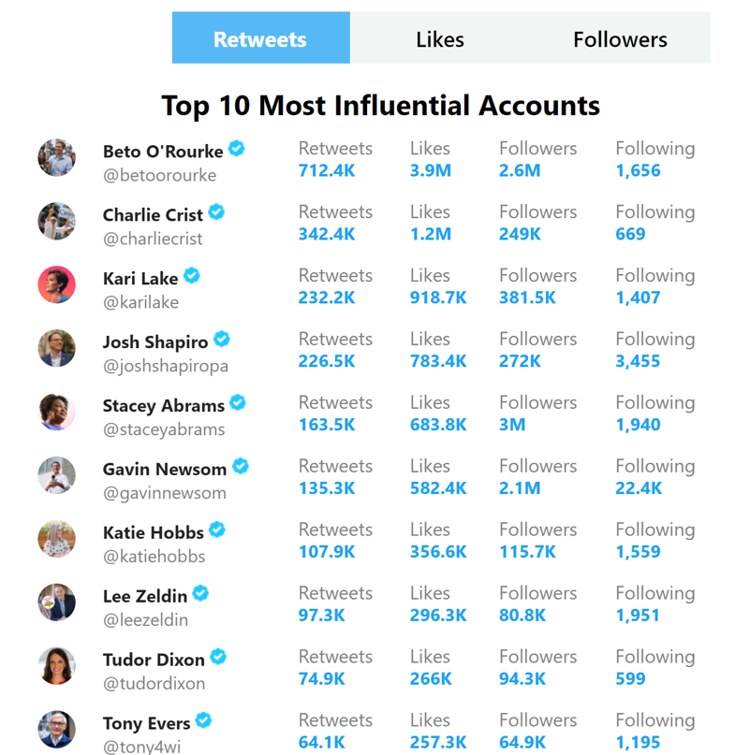The height and width of the screenshot is (755, 735).
Task: Click Lee Zeldin's verified badge icon
Action: (200, 593)
